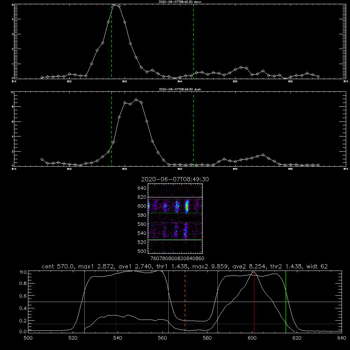Click the '2020-06-07T08:49:30 dawn' plot title
Image resolution: width=350 pixels, height=350 pixels.
(180, 2)
